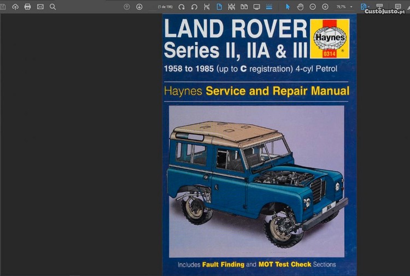410x276 pixels.
Task: Switch to the hand pan tool
Action: tap(300, 7)
